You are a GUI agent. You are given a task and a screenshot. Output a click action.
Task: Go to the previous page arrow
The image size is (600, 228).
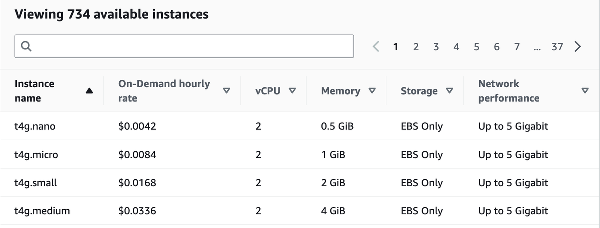(x=377, y=47)
